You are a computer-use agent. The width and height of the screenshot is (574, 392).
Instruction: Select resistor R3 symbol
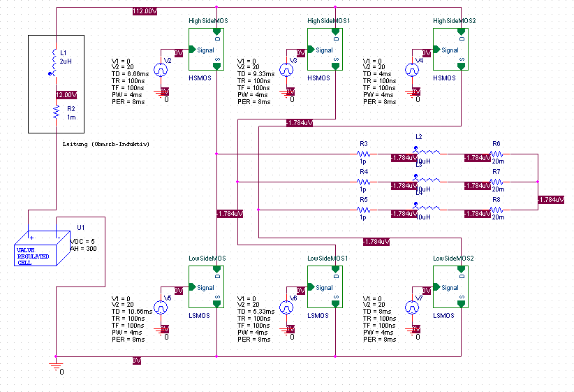click(364, 154)
